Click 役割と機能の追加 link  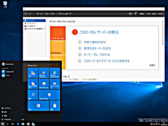coord(95,42)
